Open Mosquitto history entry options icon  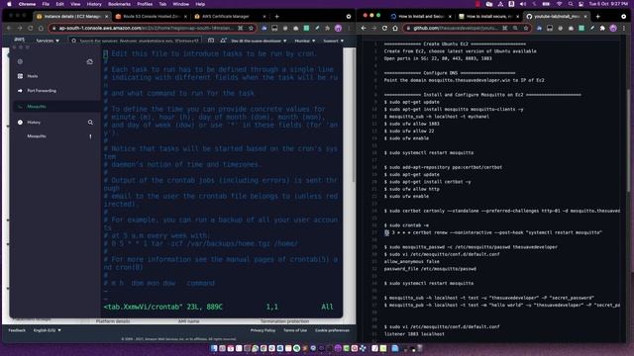[x=90, y=136]
